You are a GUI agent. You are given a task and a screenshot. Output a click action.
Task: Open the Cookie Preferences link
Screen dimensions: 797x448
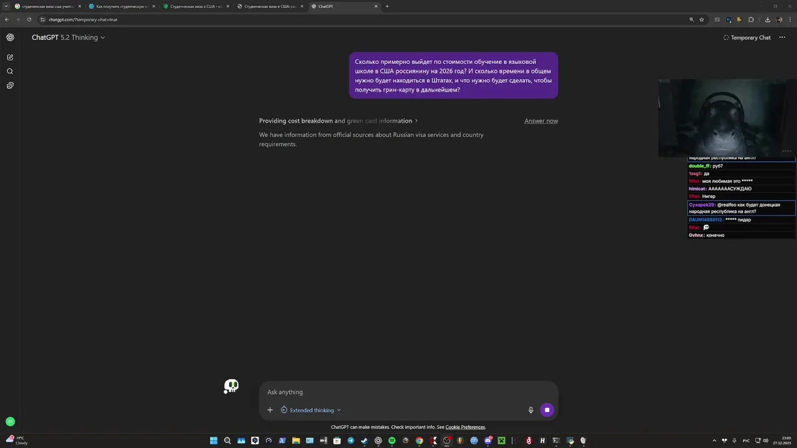(465, 427)
